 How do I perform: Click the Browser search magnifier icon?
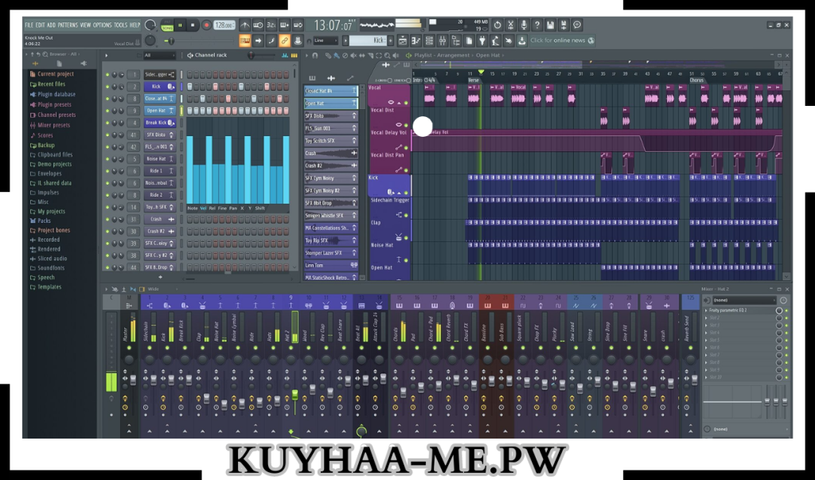point(45,54)
